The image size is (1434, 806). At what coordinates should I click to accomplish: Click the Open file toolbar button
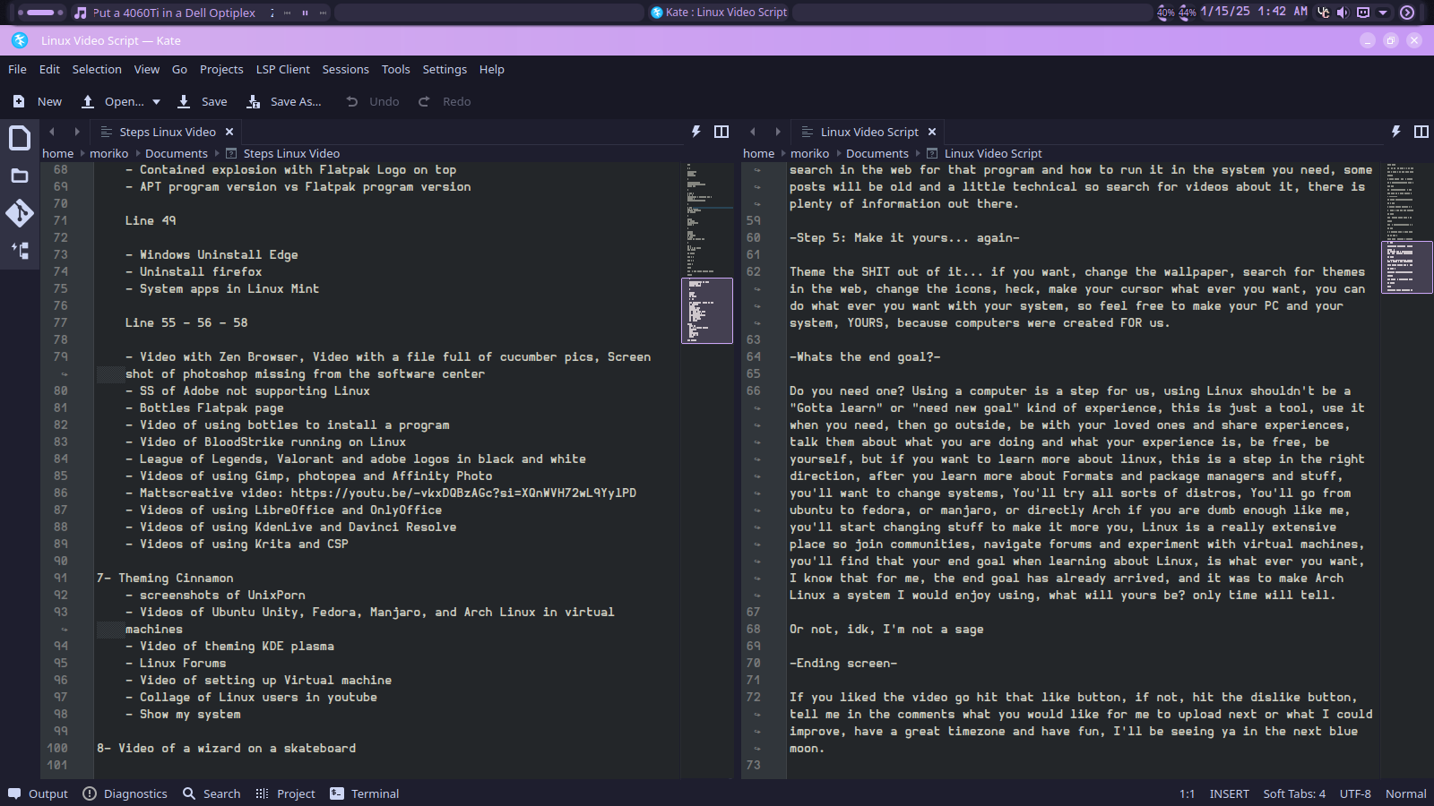point(112,101)
